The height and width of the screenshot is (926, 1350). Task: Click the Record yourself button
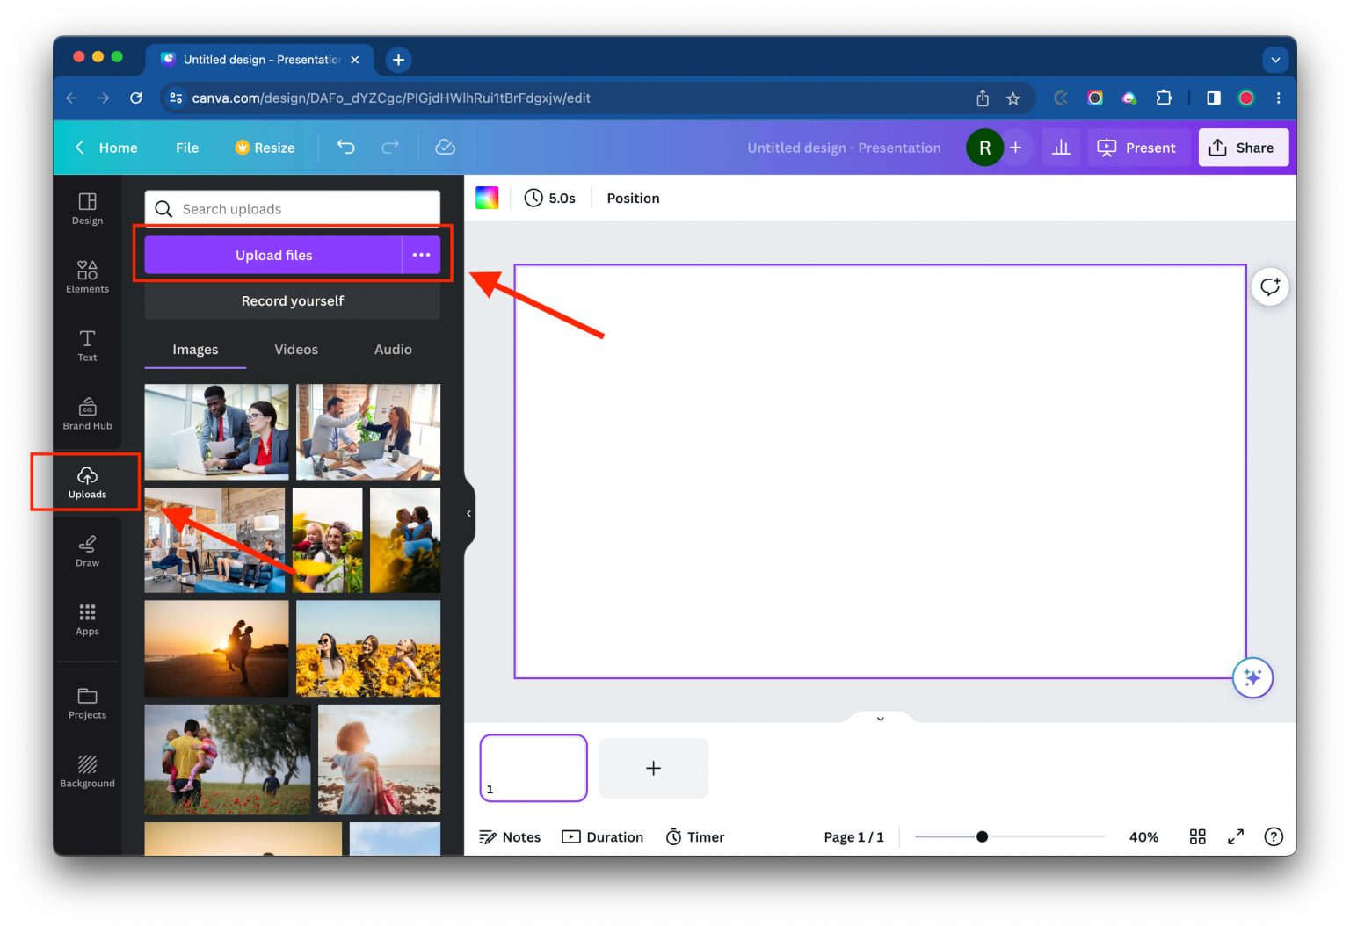click(292, 300)
